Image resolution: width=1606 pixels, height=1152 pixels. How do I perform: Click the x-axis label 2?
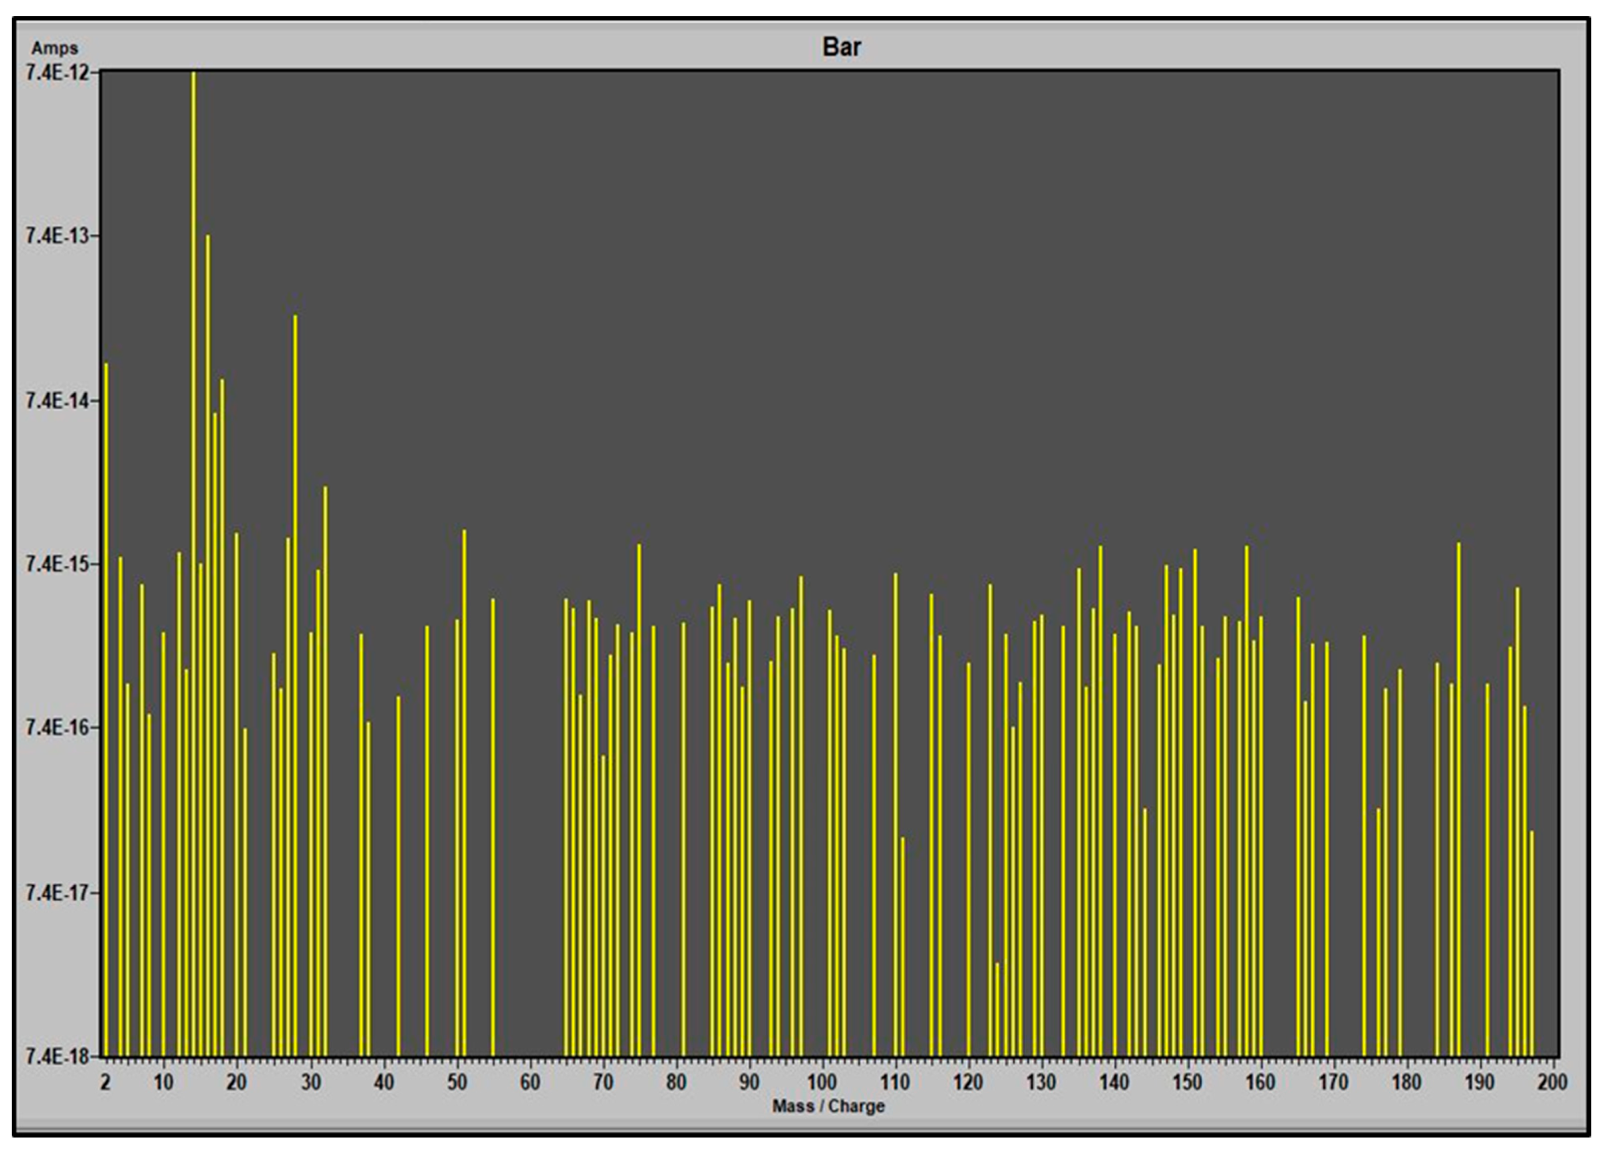pos(105,1082)
